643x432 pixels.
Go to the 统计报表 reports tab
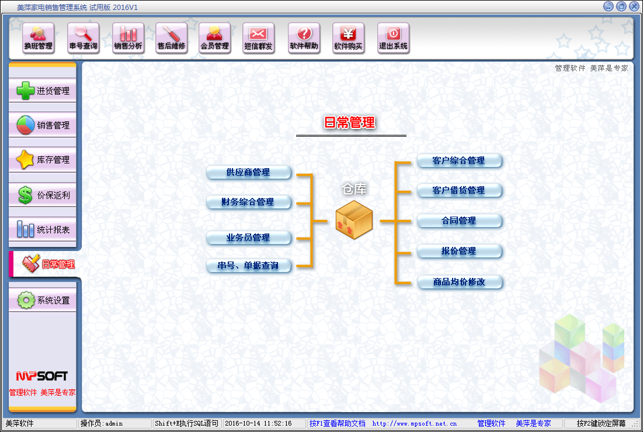43,229
